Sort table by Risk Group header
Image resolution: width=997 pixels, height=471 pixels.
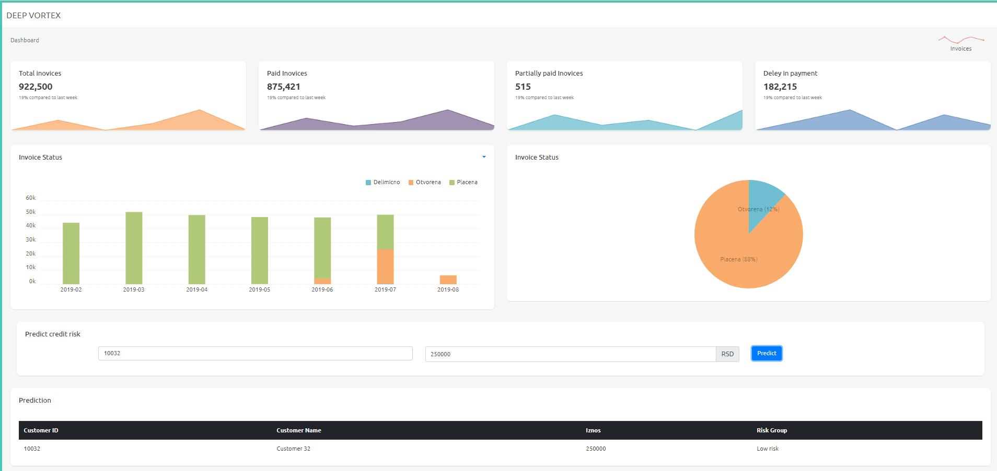tap(771, 430)
